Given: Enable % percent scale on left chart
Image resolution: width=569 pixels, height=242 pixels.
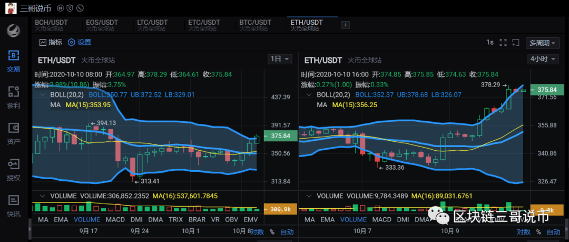Looking at the screenshot, I should [272, 232].
